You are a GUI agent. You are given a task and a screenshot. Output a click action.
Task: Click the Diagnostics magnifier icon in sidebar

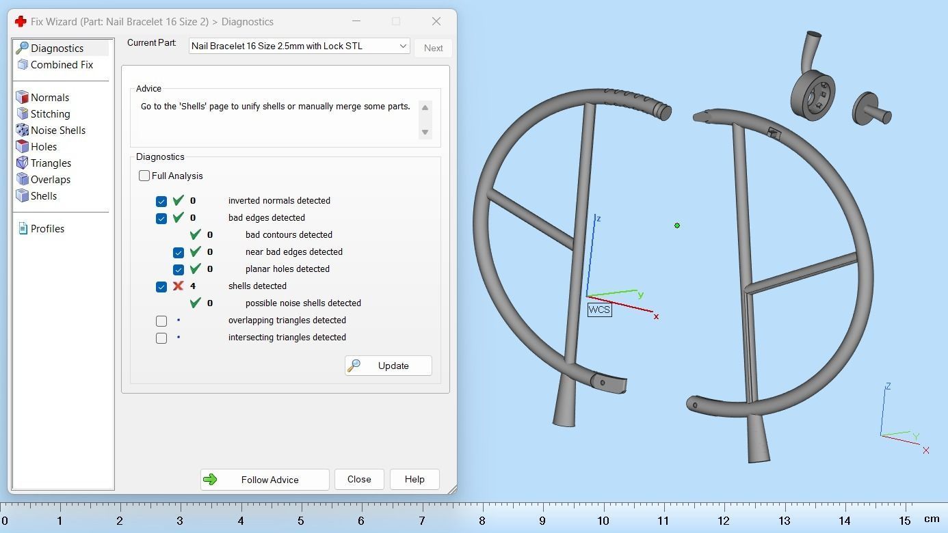[x=22, y=48]
